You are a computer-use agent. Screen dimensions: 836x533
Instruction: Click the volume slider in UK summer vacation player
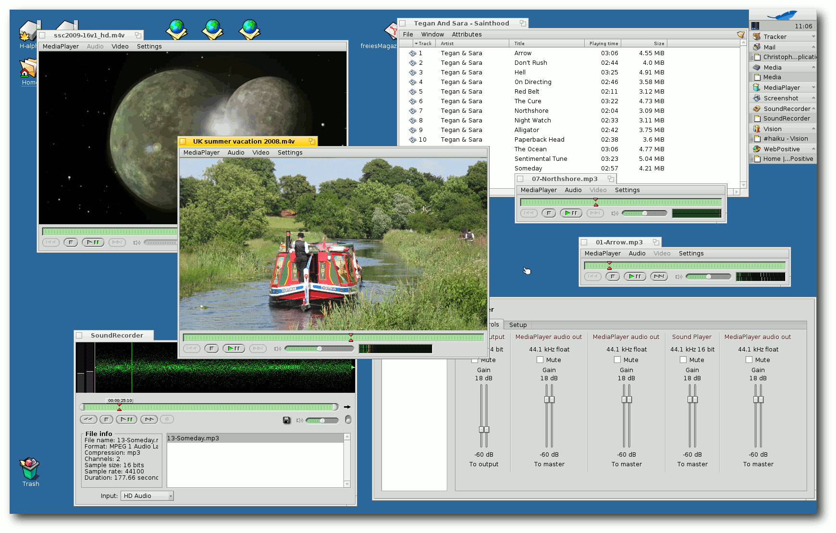(x=319, y=349)
